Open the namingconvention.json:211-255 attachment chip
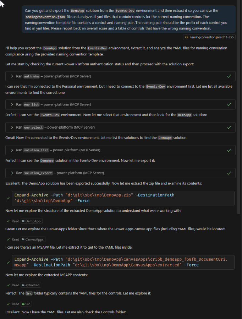This screenshot has height=319, width=242. [209, 37]
